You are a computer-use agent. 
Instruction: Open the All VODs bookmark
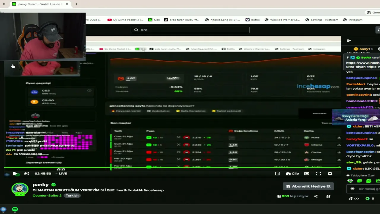pyautogui.click(x=94, y=20)
